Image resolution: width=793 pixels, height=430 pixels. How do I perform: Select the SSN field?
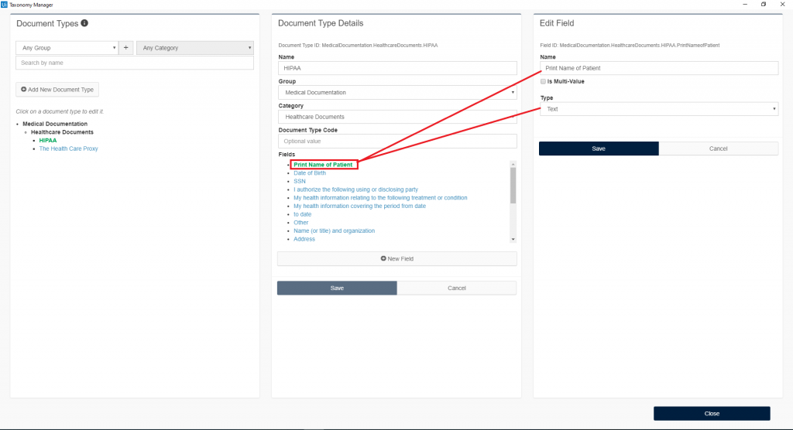300,181
